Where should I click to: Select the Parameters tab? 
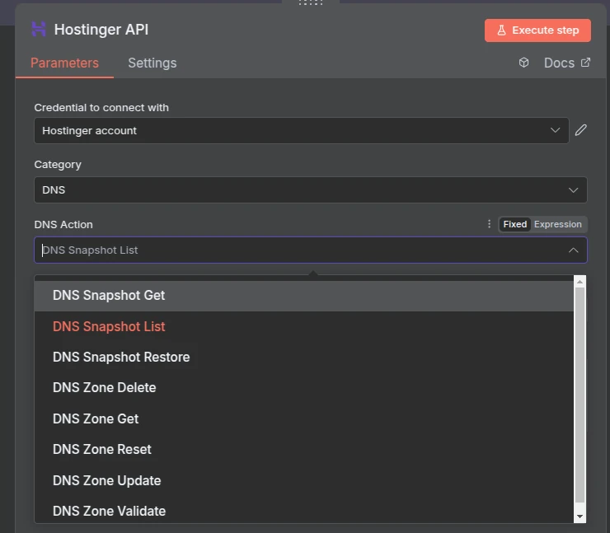(64, 63)
